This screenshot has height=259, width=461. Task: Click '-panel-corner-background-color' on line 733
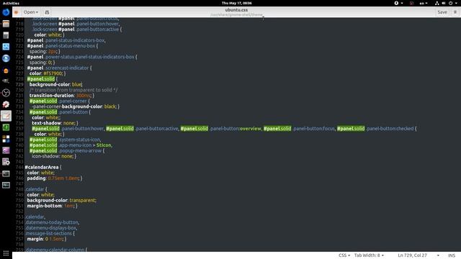[x=67, y=106]
